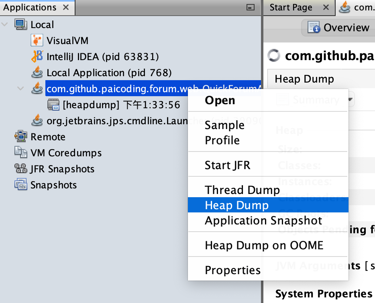
Task: Minimize the Applications panel
Action: [x=251, y=7]
